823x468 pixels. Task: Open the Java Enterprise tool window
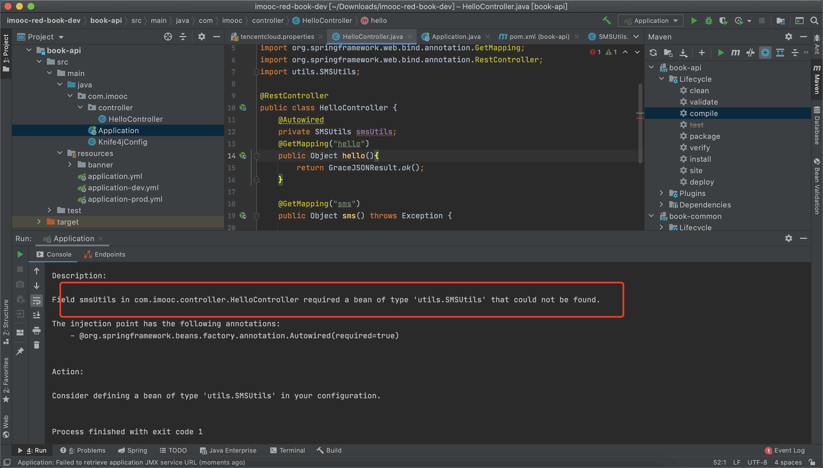[x=228, y=450]
